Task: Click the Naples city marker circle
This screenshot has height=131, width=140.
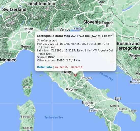Action: point(88,105)
